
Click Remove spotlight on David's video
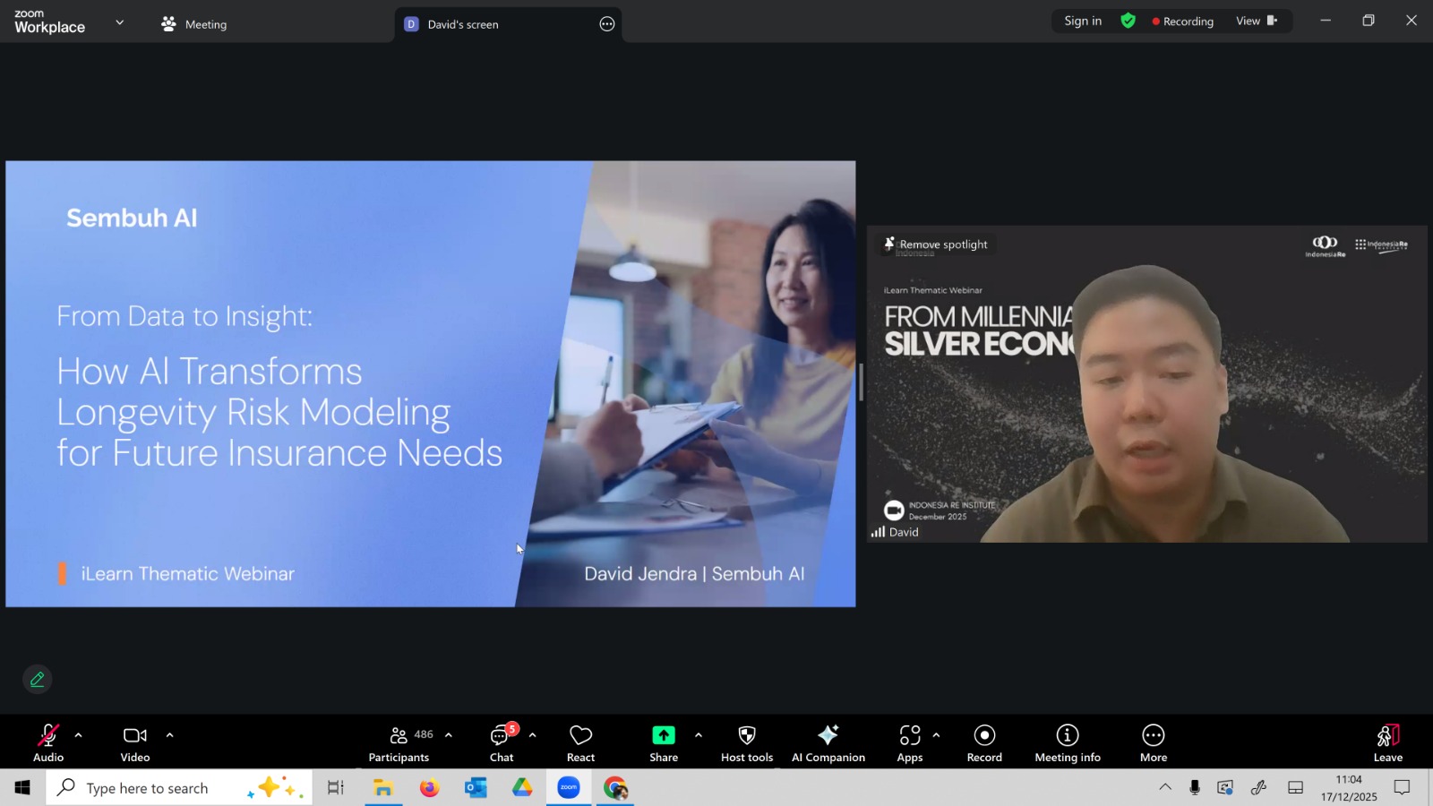[936, 244]
